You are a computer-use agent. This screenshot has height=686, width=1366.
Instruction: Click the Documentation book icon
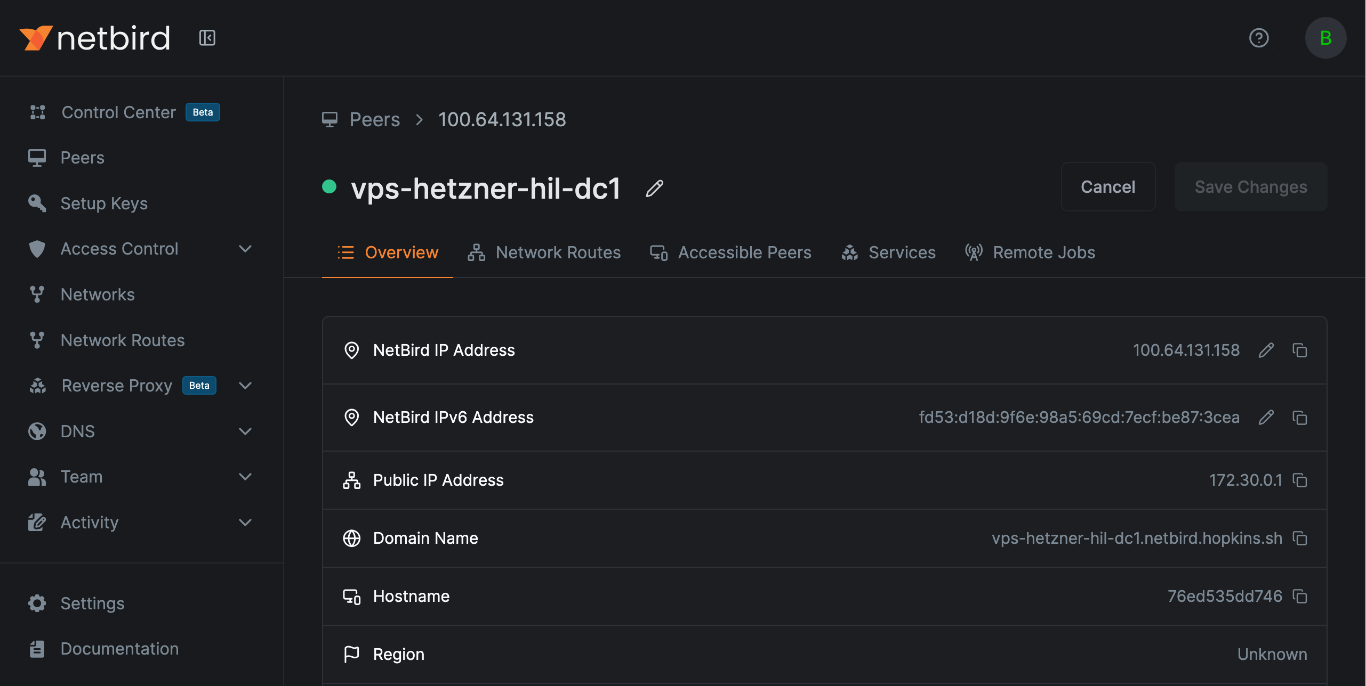click(37, 649)
